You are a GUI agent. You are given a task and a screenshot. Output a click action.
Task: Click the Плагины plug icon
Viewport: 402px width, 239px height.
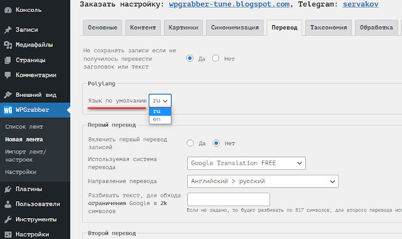8,189
